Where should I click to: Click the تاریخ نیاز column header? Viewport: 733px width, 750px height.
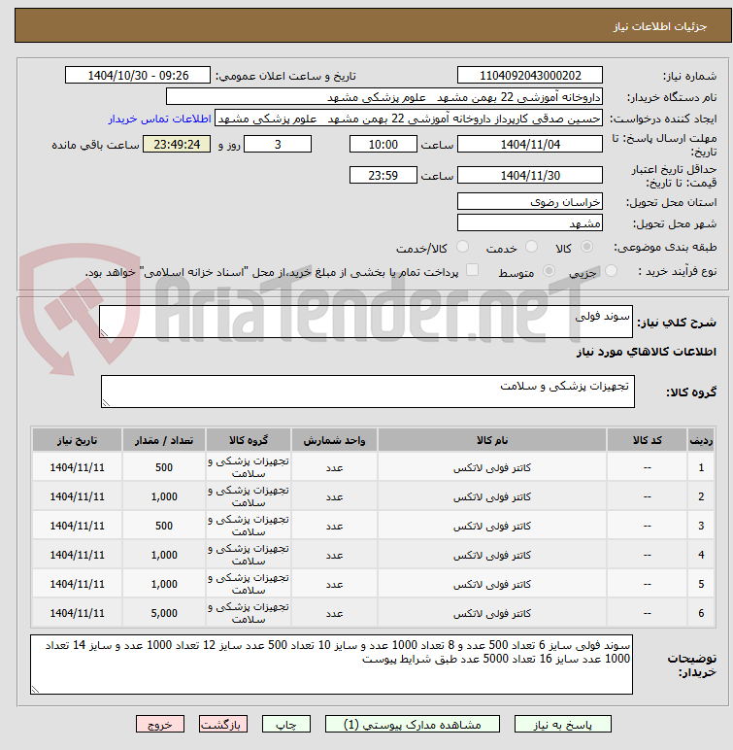(x=77, y=439)
